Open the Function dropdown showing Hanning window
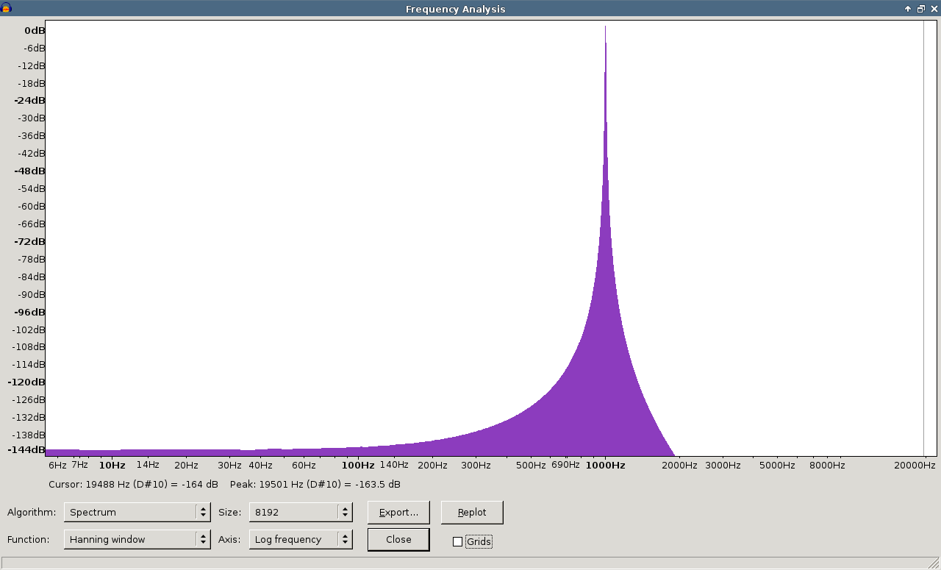 (x=137, y=539)
